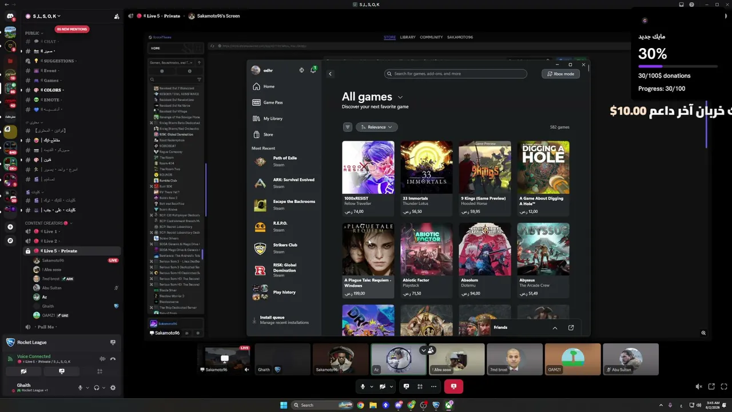This screenshot has height=412, width=732.
Task: Open Windows Start menu
Action: [283, 405]
